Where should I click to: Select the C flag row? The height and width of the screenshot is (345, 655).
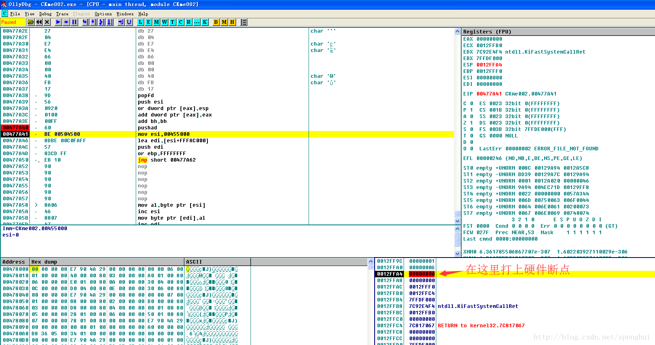pyautogui.click(x=468, y=104)
